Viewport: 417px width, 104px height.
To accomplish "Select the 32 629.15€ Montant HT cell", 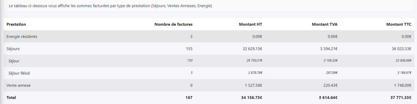I will [x=252, y=49].
